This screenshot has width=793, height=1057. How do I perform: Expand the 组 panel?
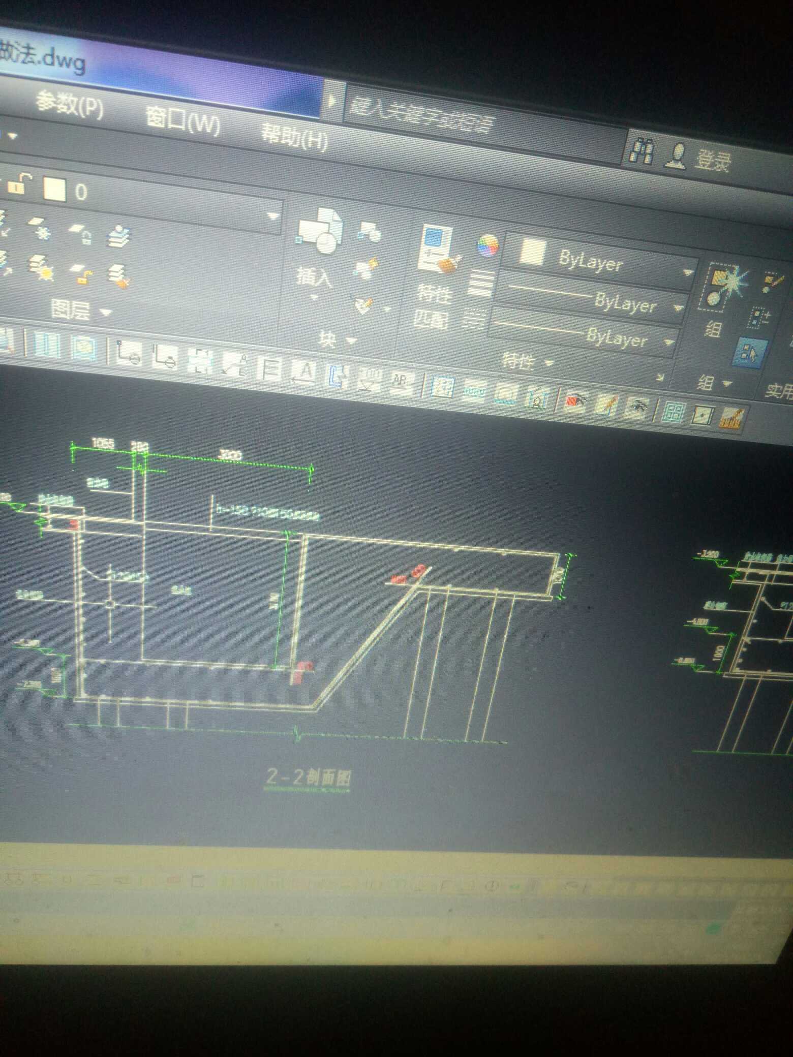(715, 383)
